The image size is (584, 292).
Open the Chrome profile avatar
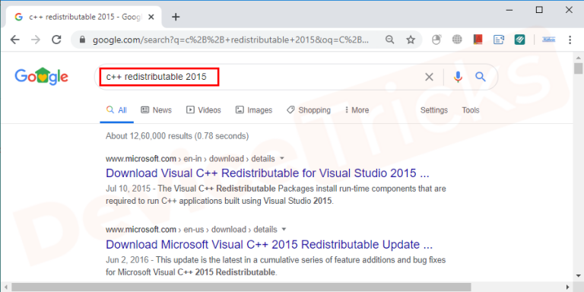coord(548,40)
